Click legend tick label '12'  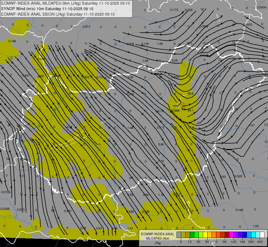190,242
